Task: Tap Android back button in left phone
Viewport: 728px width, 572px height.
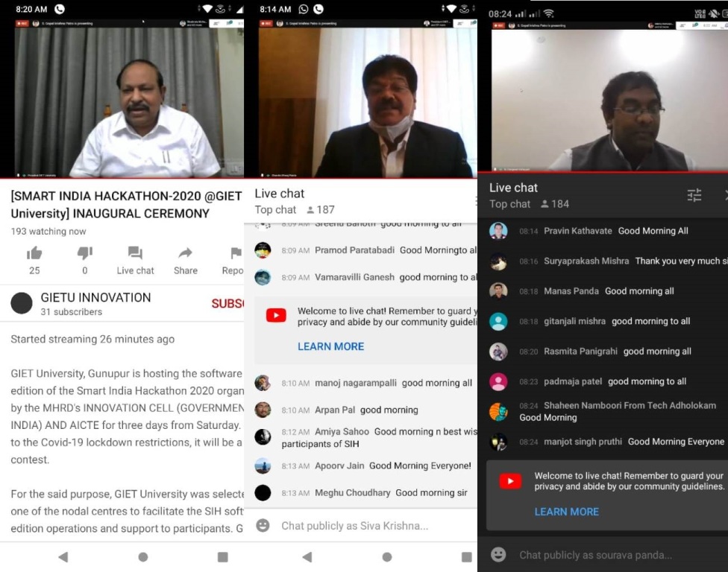Action: [x=63, y=556]
